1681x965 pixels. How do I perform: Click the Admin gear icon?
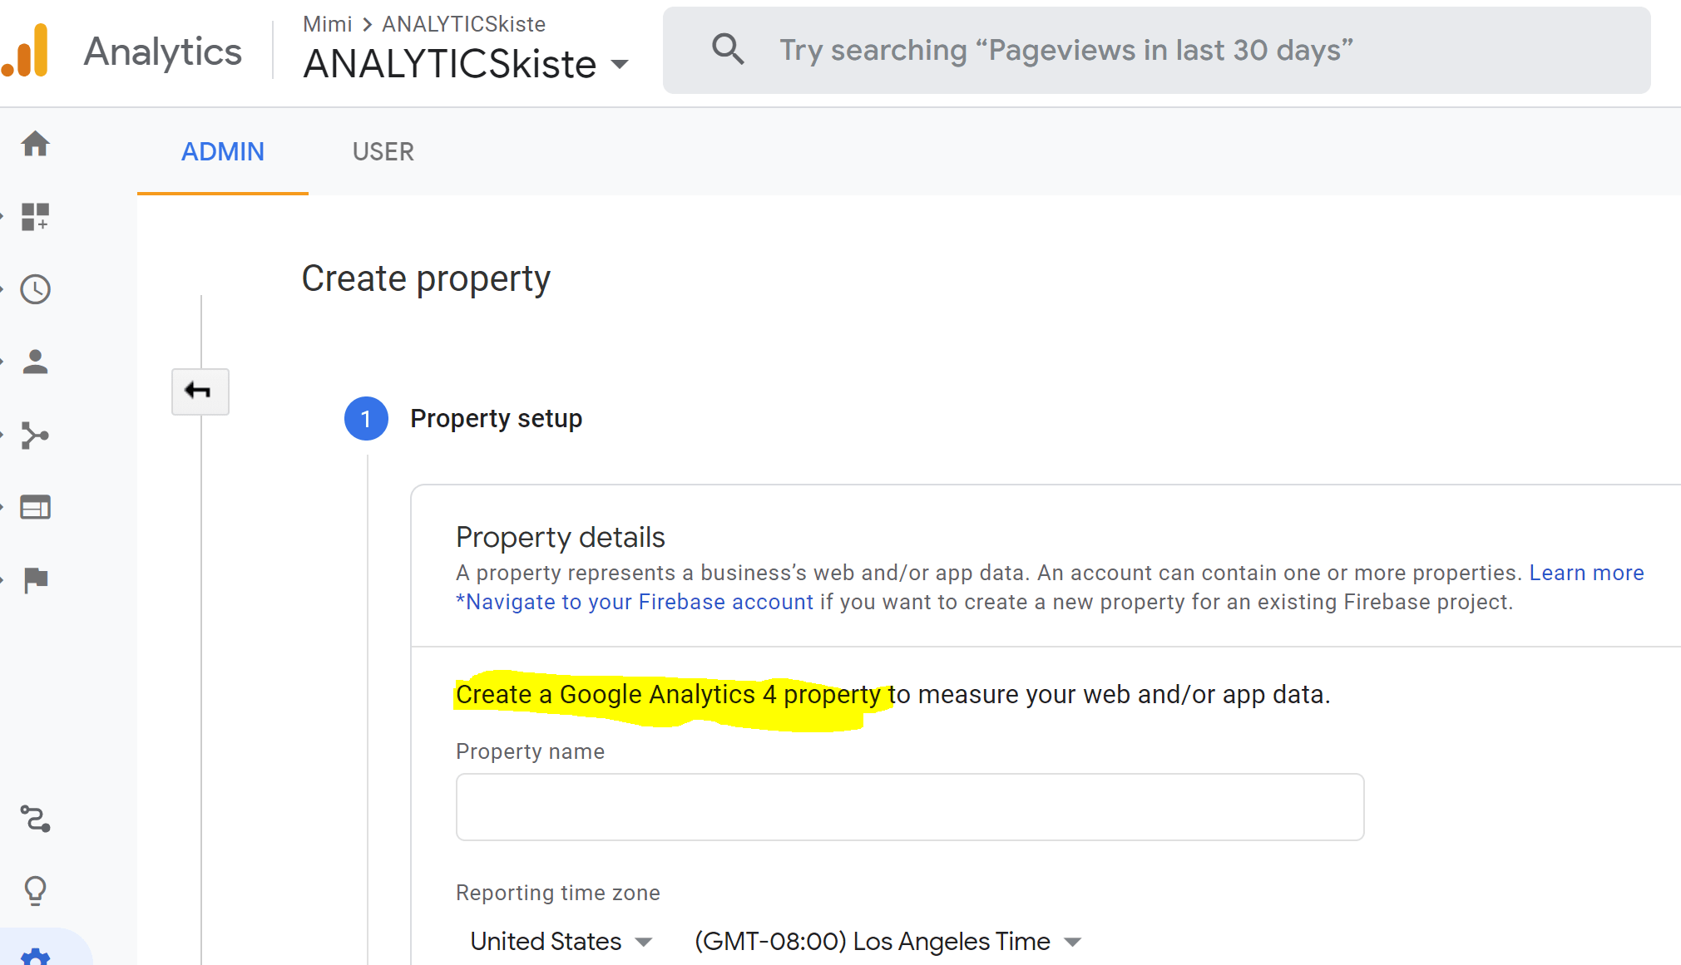tap(35, 956)
